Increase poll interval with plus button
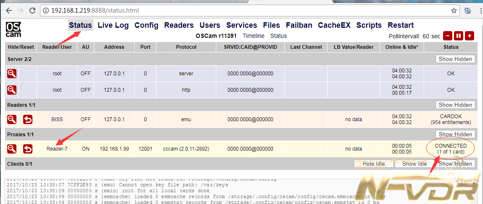 [x=470, y=36]
